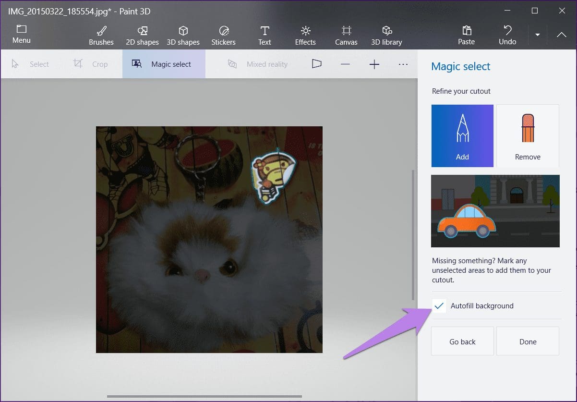
Task: Open the 3D shapes panel
Action: [183, 36]
